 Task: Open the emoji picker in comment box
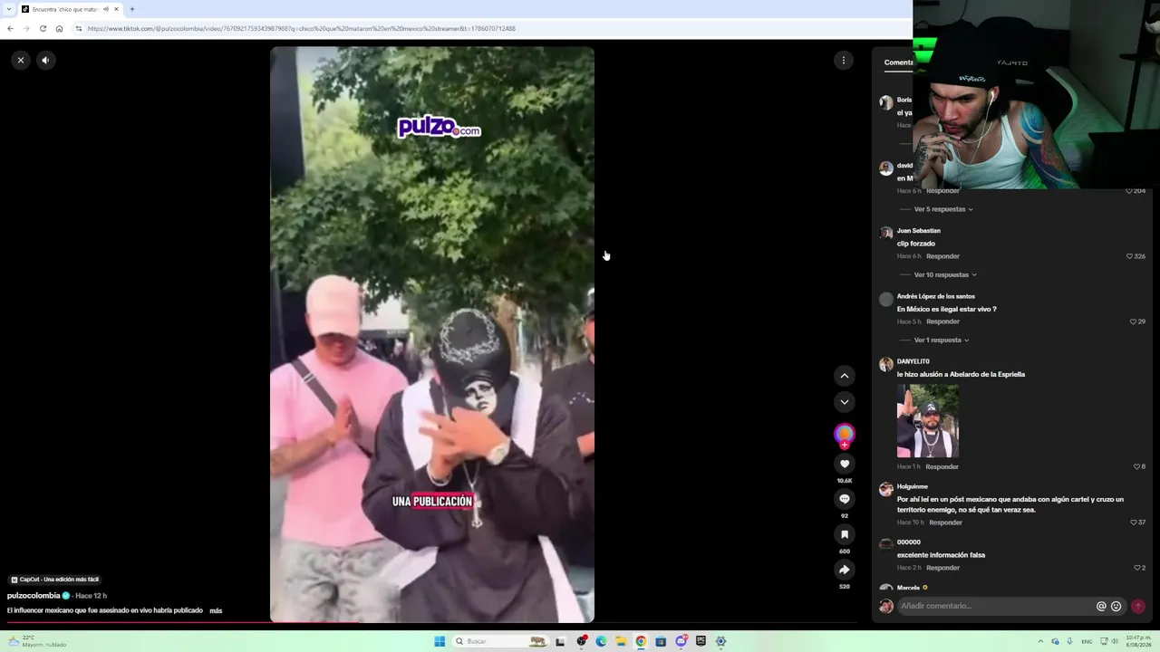(1116, 607)
